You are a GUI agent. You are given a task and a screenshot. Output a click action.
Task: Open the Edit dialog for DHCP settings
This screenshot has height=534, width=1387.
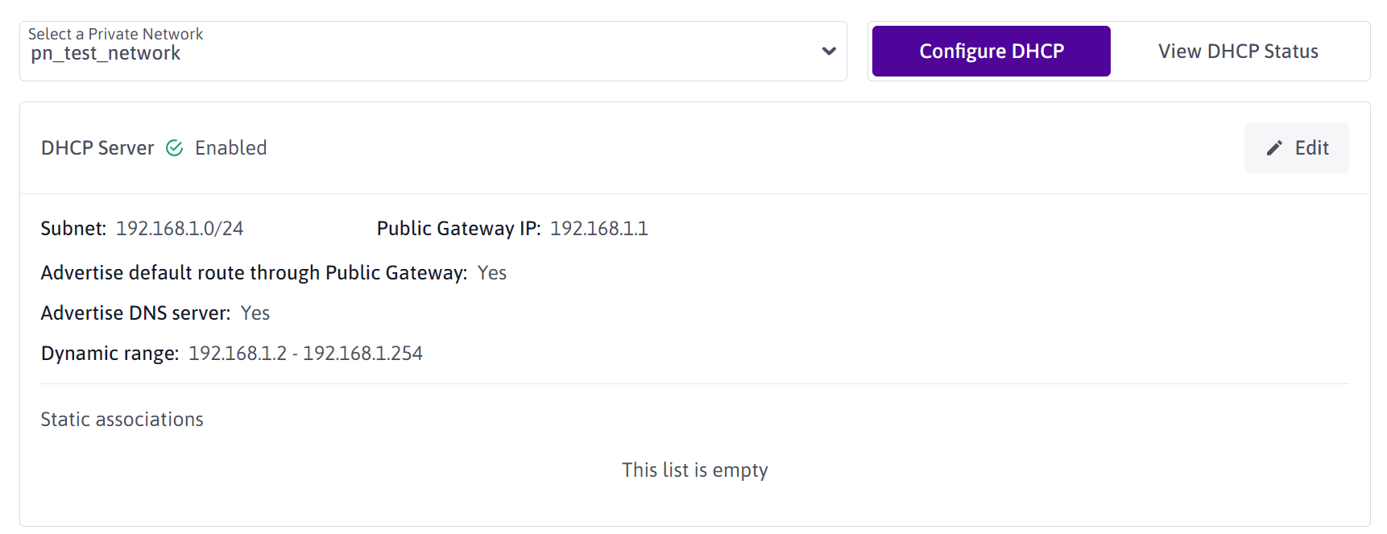[x=1296, y=147]
